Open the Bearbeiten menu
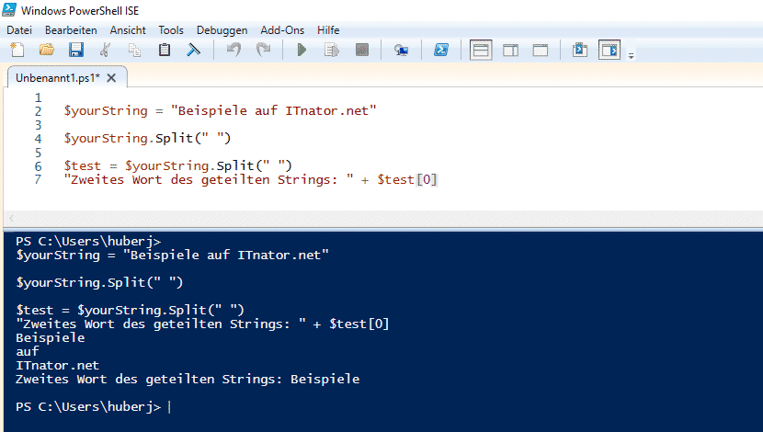 click(71, 30)
